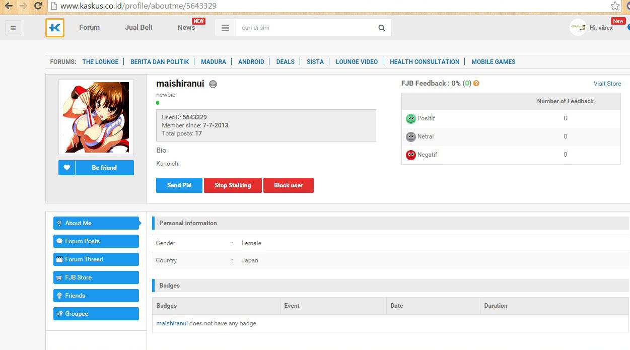Click the Send PM button

[179, 185]
